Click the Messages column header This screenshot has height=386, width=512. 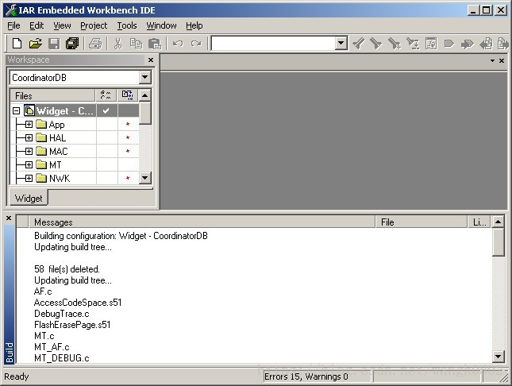(x=202, y=222)
